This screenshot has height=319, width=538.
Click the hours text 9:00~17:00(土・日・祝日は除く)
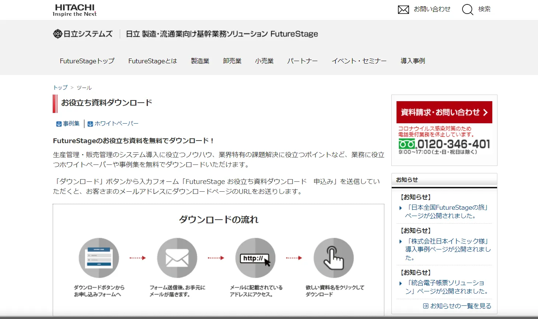438,152
